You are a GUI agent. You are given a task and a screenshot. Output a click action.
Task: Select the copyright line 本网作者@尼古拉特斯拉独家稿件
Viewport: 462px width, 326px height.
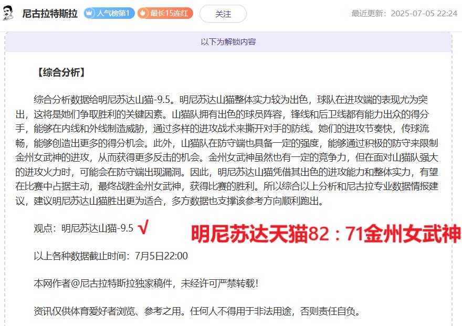point(146,283)
